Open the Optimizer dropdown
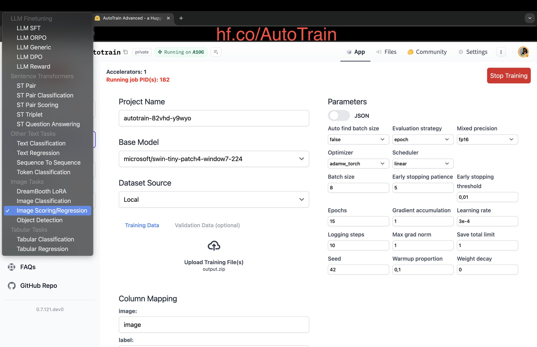The height and width of the screenshot is (347, 537). click(358, 164)
